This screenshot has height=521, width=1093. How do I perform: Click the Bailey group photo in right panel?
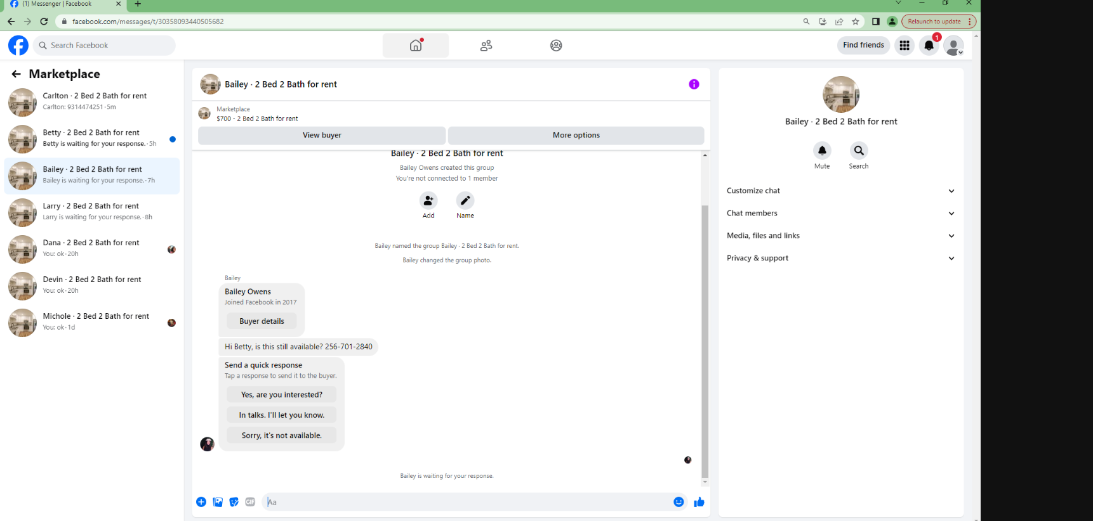pyautogui.click(x=841, y=94)
